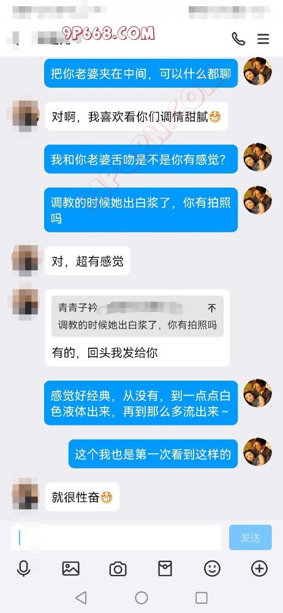The width and height of the screenshot is (283, 613).
Task: Tap the Android back triangle button
Action: (81, 597)
